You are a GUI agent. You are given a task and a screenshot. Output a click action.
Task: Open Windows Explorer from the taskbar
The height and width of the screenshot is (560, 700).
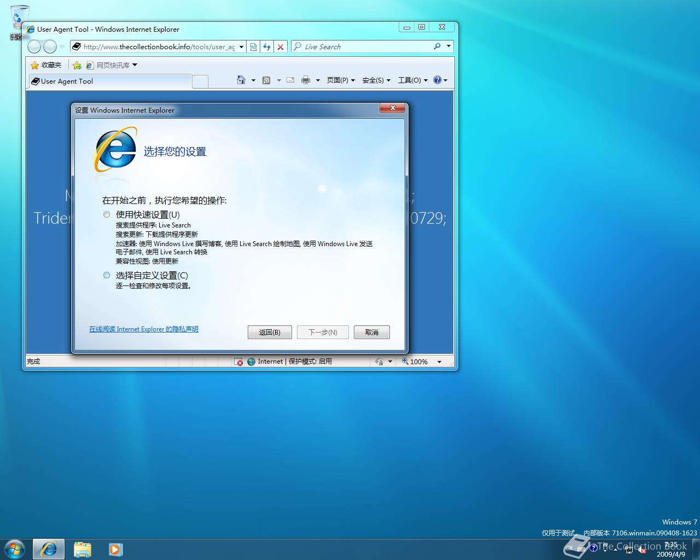(x=83, y=549)
